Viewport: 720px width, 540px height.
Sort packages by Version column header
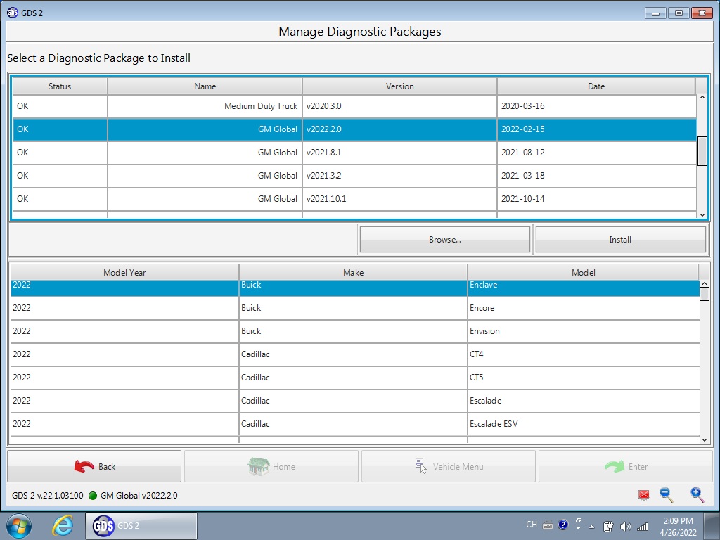(399, 86)
